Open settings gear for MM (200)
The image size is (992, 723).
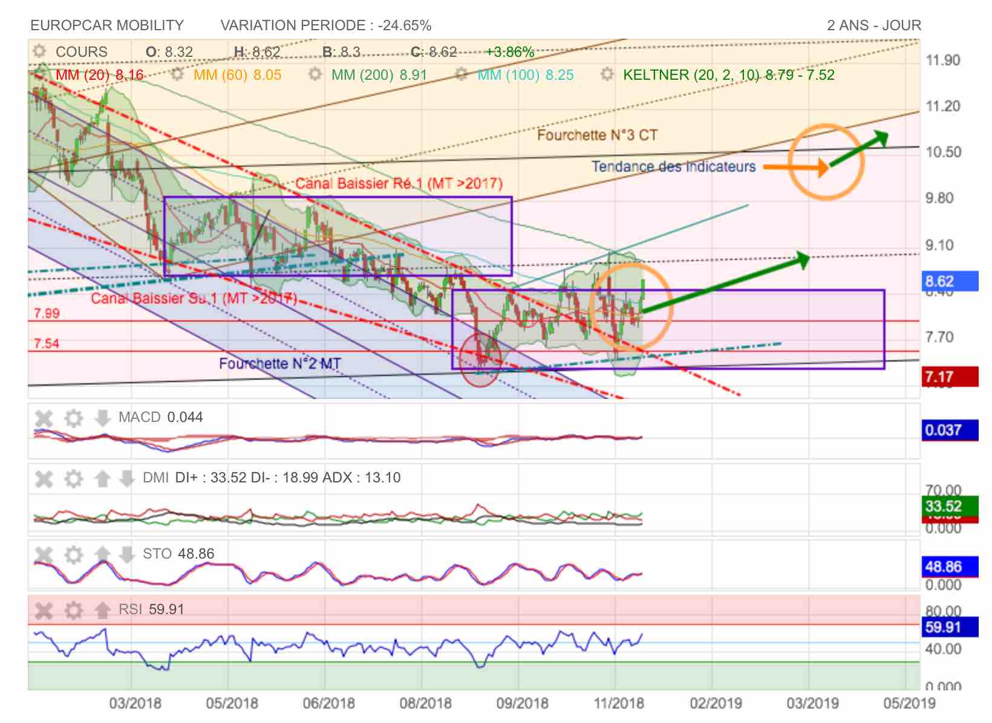pyautogui.click(x=315, y=74)
